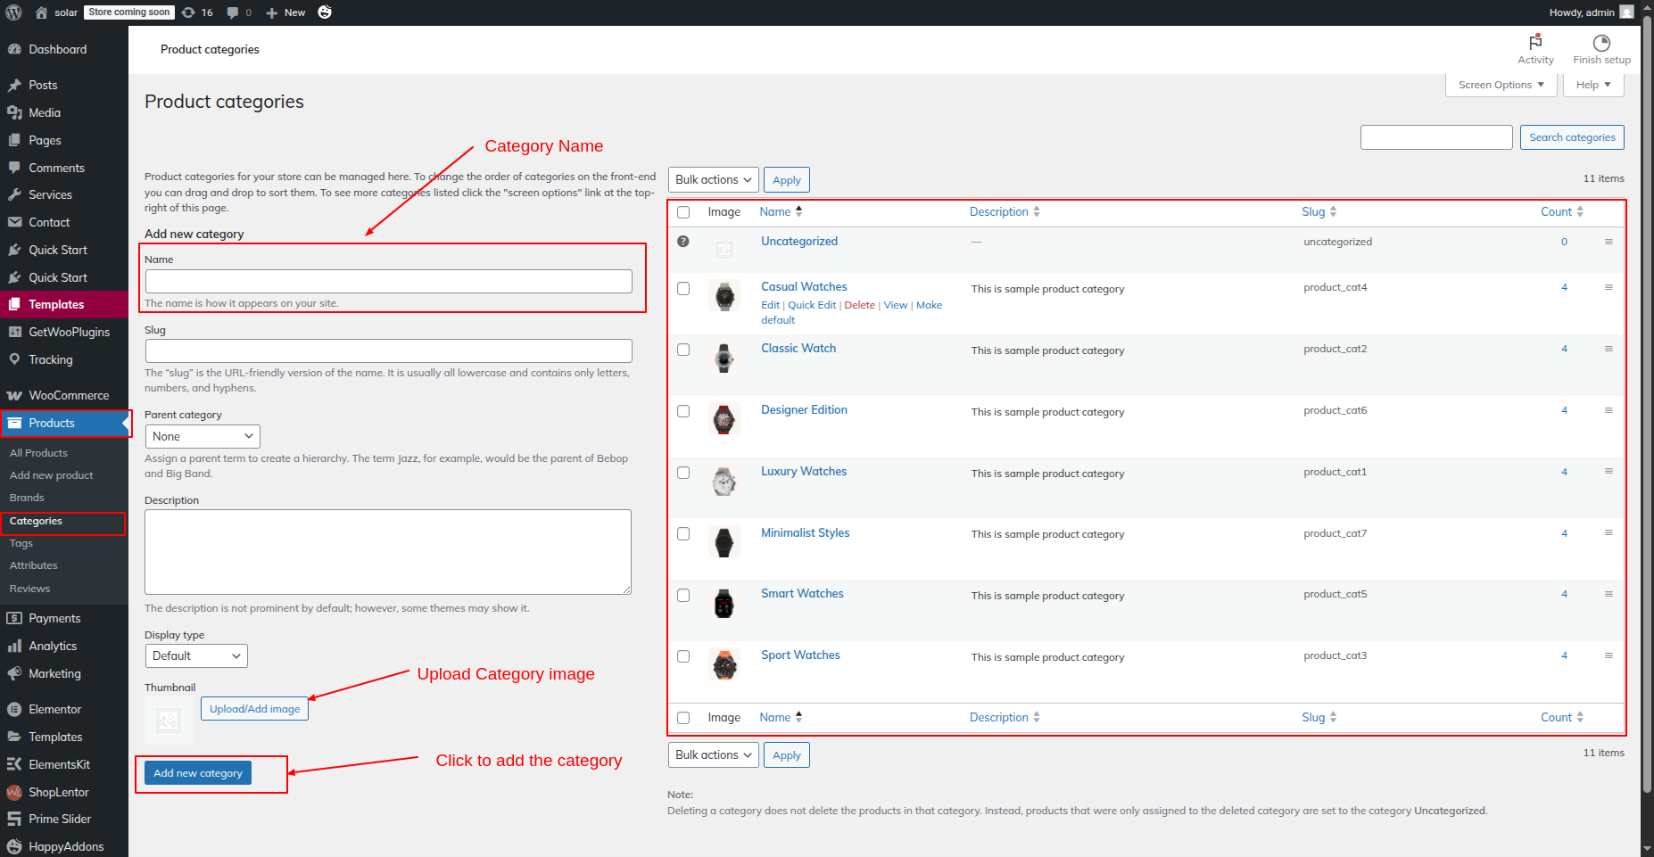Open the top Bulk actions dropdown
The height and width of the screenshot is (857, 1654).
(x=713, y=180)
